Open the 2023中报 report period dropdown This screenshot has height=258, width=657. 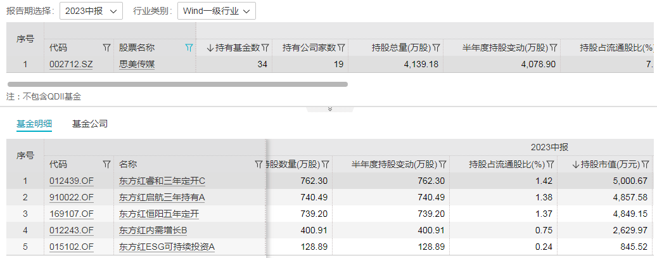pos(91,11)
